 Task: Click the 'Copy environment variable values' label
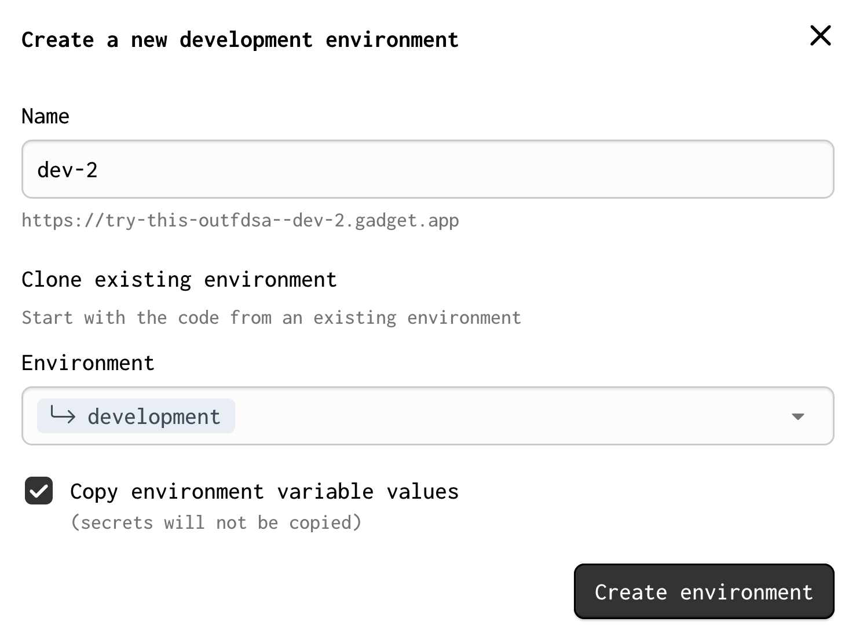click(264, 492)
